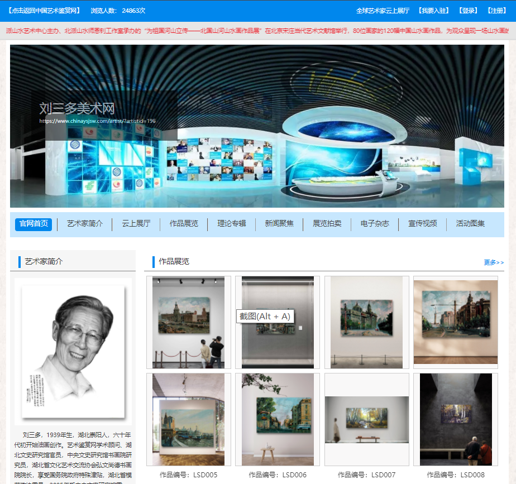Click 更多>> link in 作品展览 section
Screen dimensions: 516x484
point(494,262)
